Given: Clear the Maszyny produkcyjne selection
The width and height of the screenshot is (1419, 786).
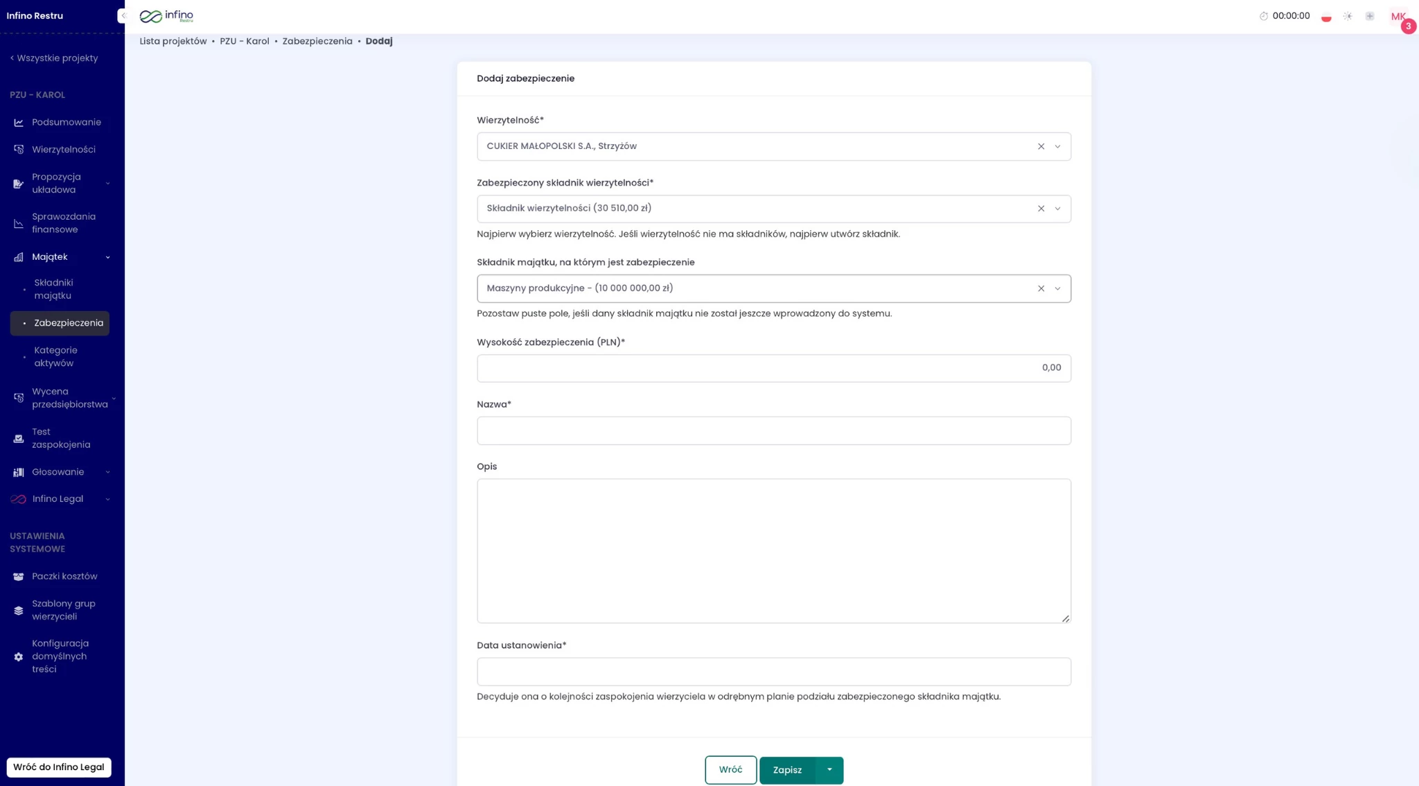Looking at the screenshot, I should click(x=1041, y=288).
